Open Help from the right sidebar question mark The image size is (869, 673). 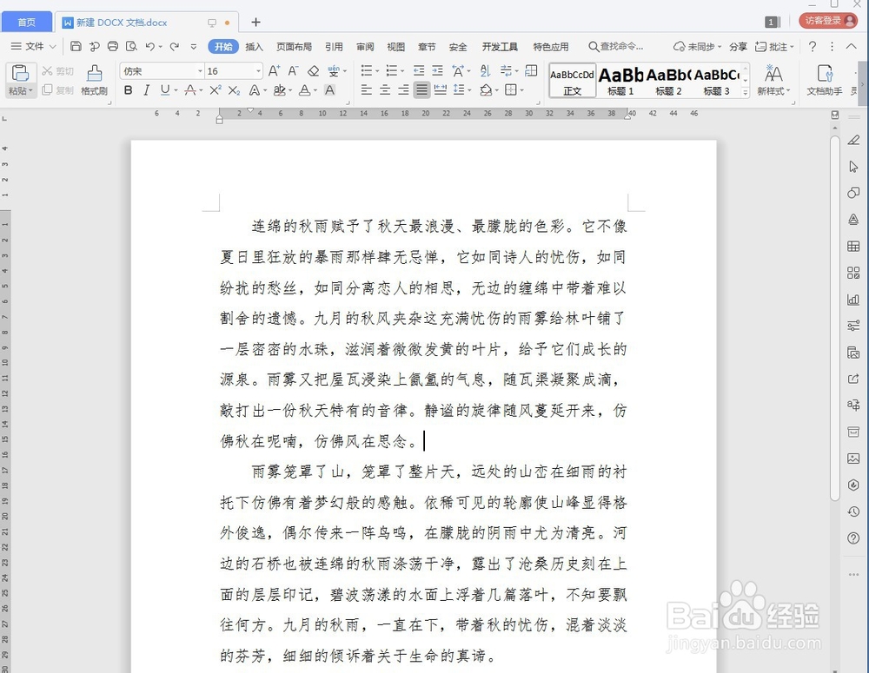tap(852, 538)
